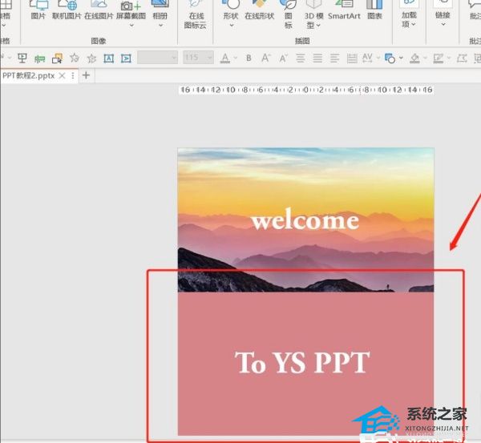
Task: Click the first animation star icon
Action: [75, 58]
